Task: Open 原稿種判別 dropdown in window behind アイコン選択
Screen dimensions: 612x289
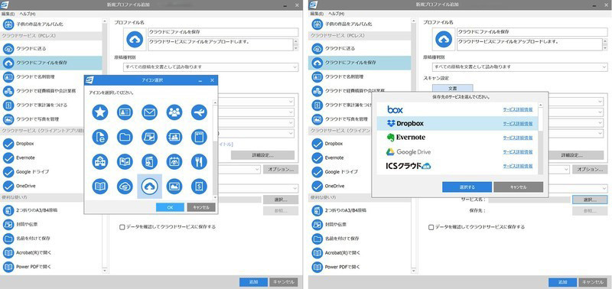Action: click(x=210, y=67)
